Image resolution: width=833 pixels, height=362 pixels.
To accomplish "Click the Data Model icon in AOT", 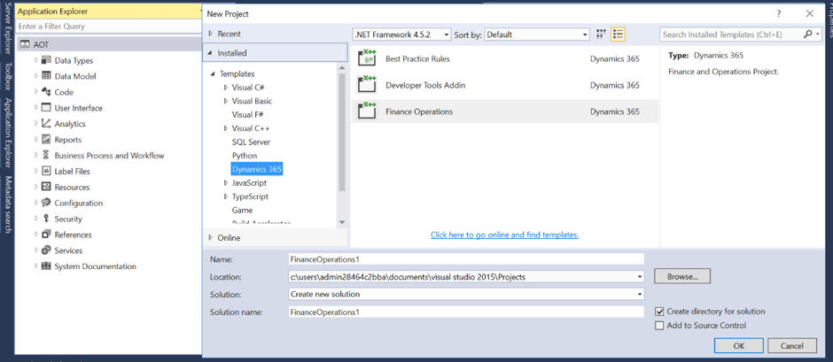I will click(x=46, y=76).
